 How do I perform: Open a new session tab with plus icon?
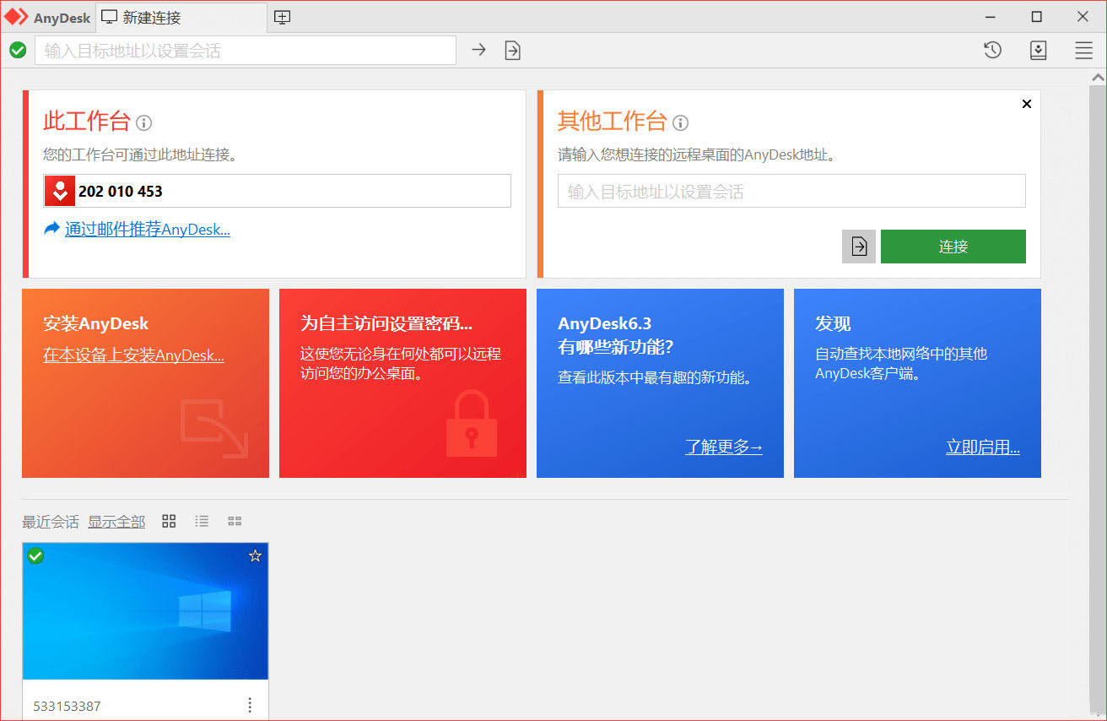pos(282,16)
